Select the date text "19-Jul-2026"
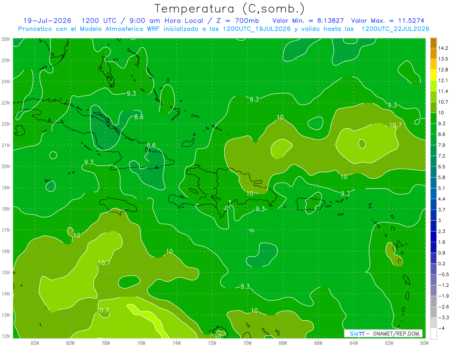451x348 pixels. (x=47, y=21)
